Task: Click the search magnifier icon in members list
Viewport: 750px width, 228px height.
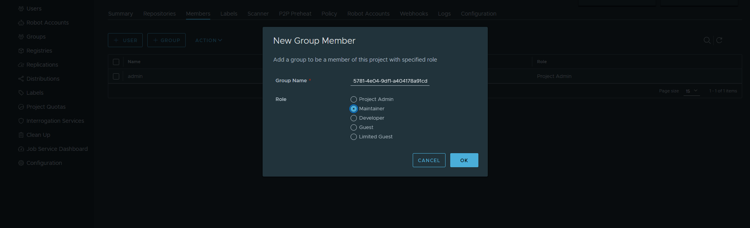Action: (707, 40)
